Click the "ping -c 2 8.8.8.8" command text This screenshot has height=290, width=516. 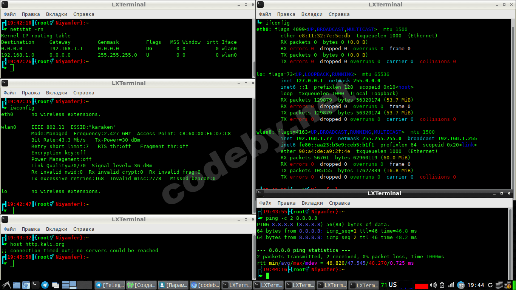(x=292, y=218)
